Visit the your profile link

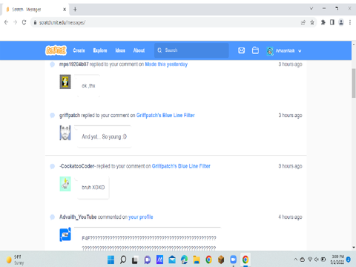coord(140,217)
